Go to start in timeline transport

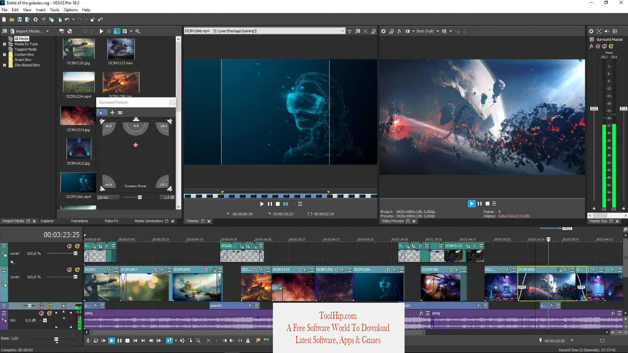135,341
